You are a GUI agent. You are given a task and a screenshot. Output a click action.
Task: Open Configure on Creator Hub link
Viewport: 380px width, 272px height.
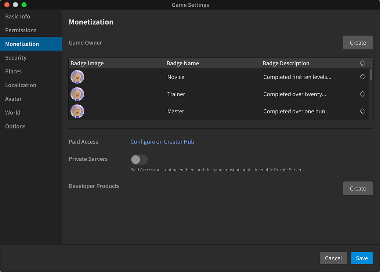tap(162, 142)
